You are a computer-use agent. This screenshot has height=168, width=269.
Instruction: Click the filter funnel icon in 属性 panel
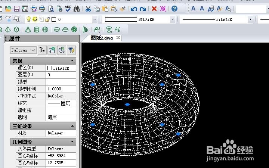pyautogui.click(x=71, y=50)
